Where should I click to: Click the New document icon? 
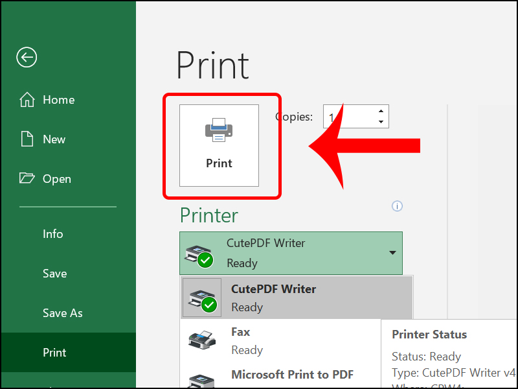click(x=26, y=139)
